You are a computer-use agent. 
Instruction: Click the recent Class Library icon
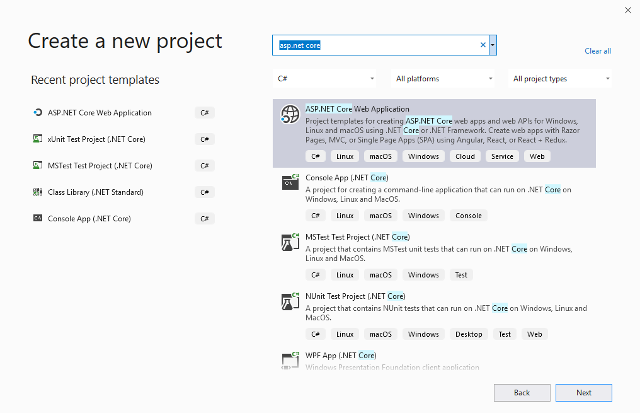38,192
